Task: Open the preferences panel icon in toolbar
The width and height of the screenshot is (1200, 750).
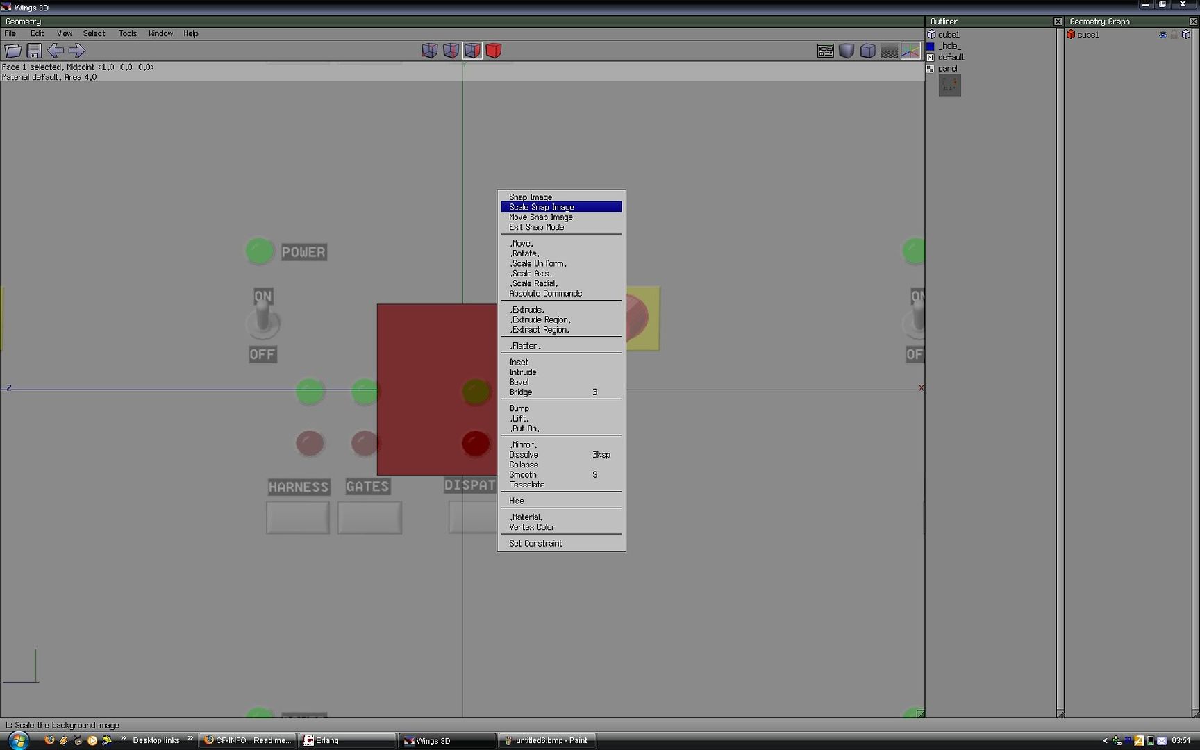Action: pos(825,51)
